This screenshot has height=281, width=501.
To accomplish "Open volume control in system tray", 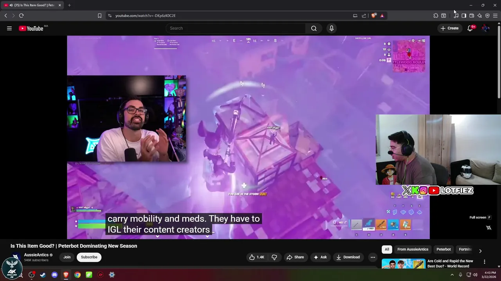I will [x=475, y=275].
